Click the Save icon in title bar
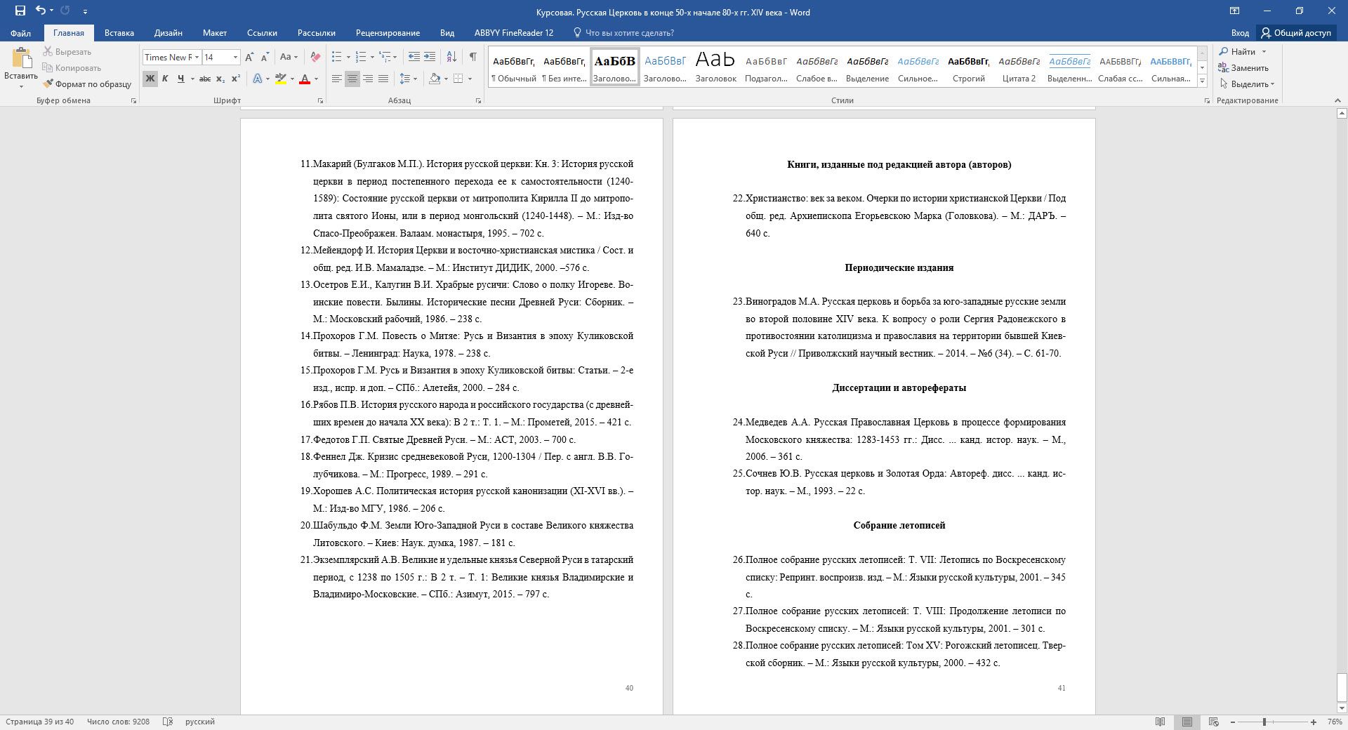The height and width of the screenshot is (730, 1348). point(20,11)
